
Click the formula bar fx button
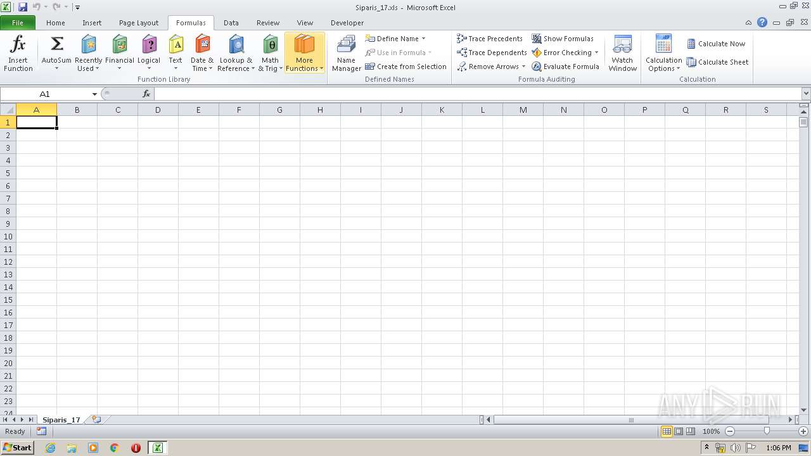pyautogui.click(x=146, y=94)
